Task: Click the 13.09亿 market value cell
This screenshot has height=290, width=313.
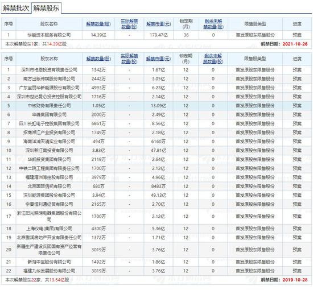Action: click(x=159, y=106)
